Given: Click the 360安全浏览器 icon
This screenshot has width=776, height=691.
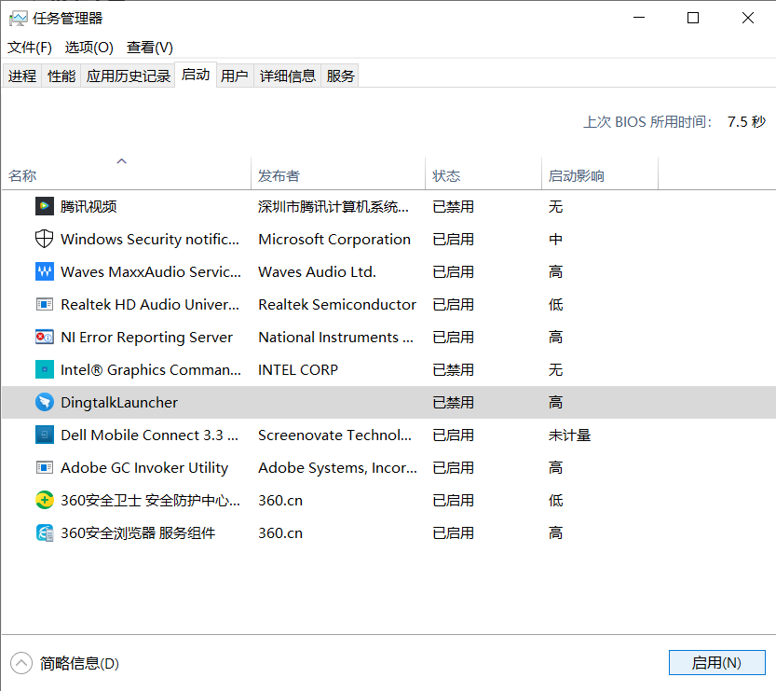Looking at the screenshot, I should point(45,533).
